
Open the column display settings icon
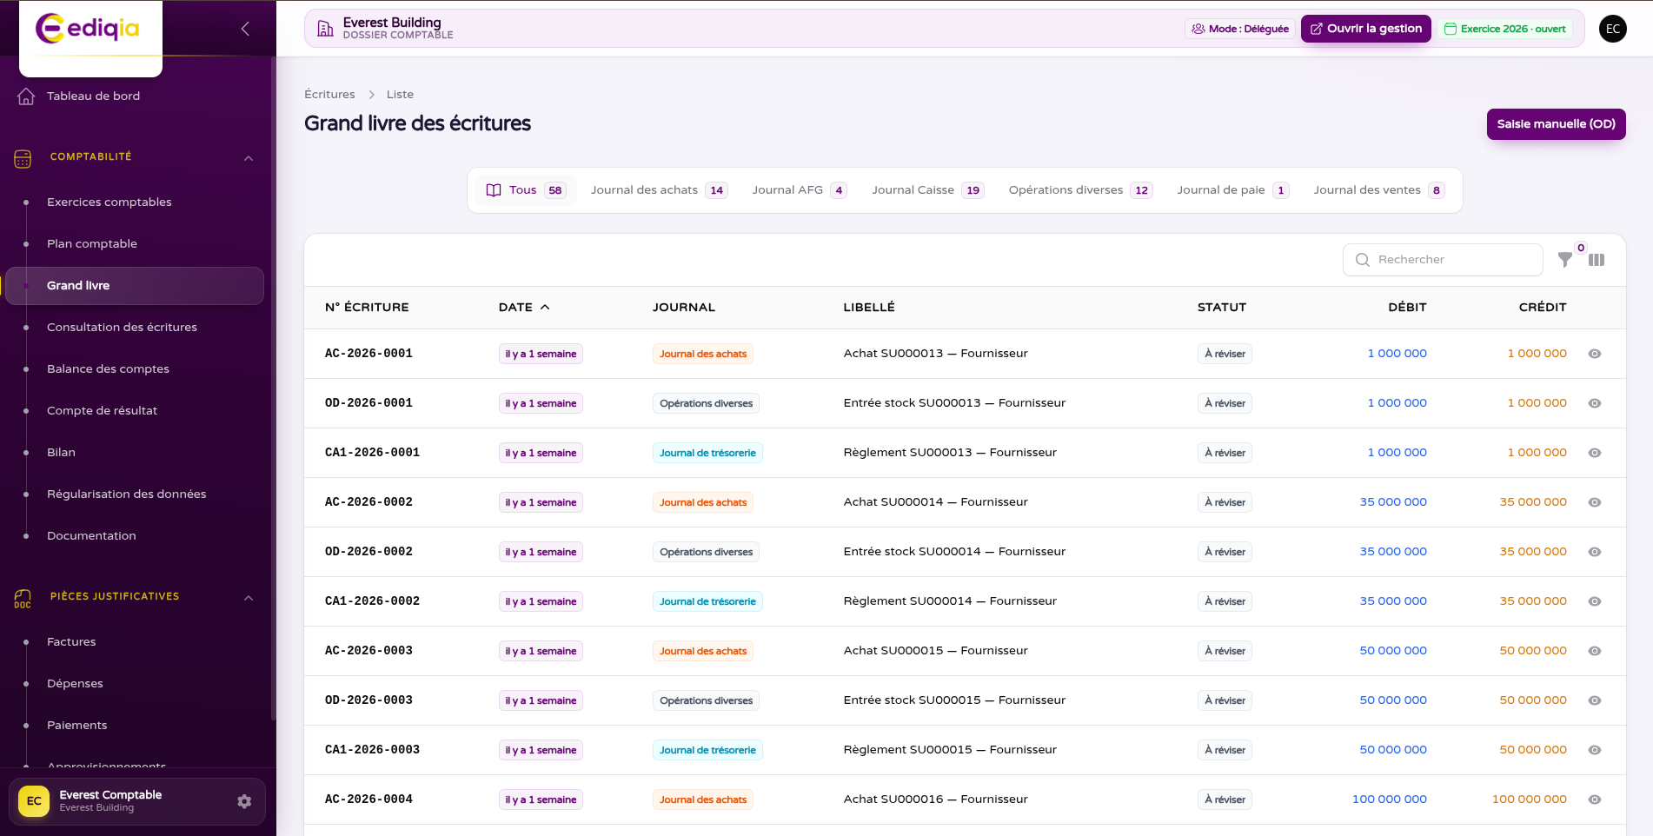1597,260
